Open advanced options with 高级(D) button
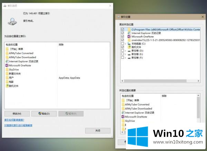This screenshot has height=151, width=207. (44, 114)
